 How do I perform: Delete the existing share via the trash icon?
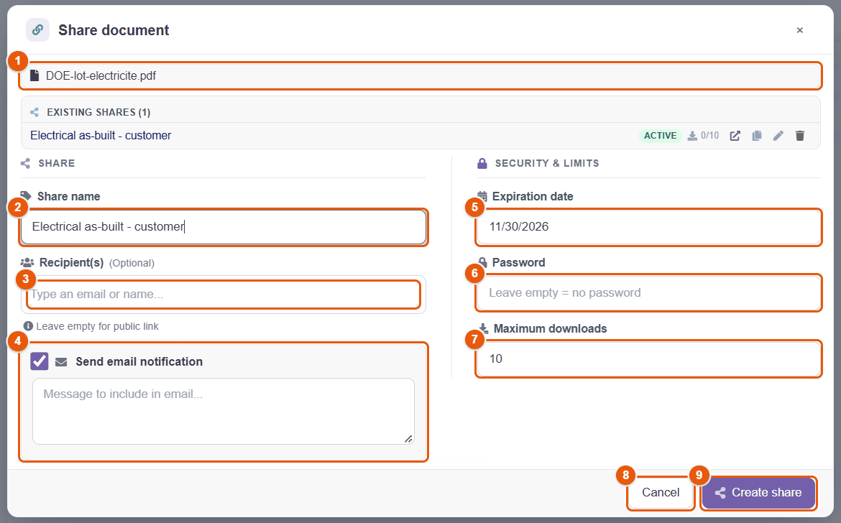pyautogui.click(x=800, y=136)
